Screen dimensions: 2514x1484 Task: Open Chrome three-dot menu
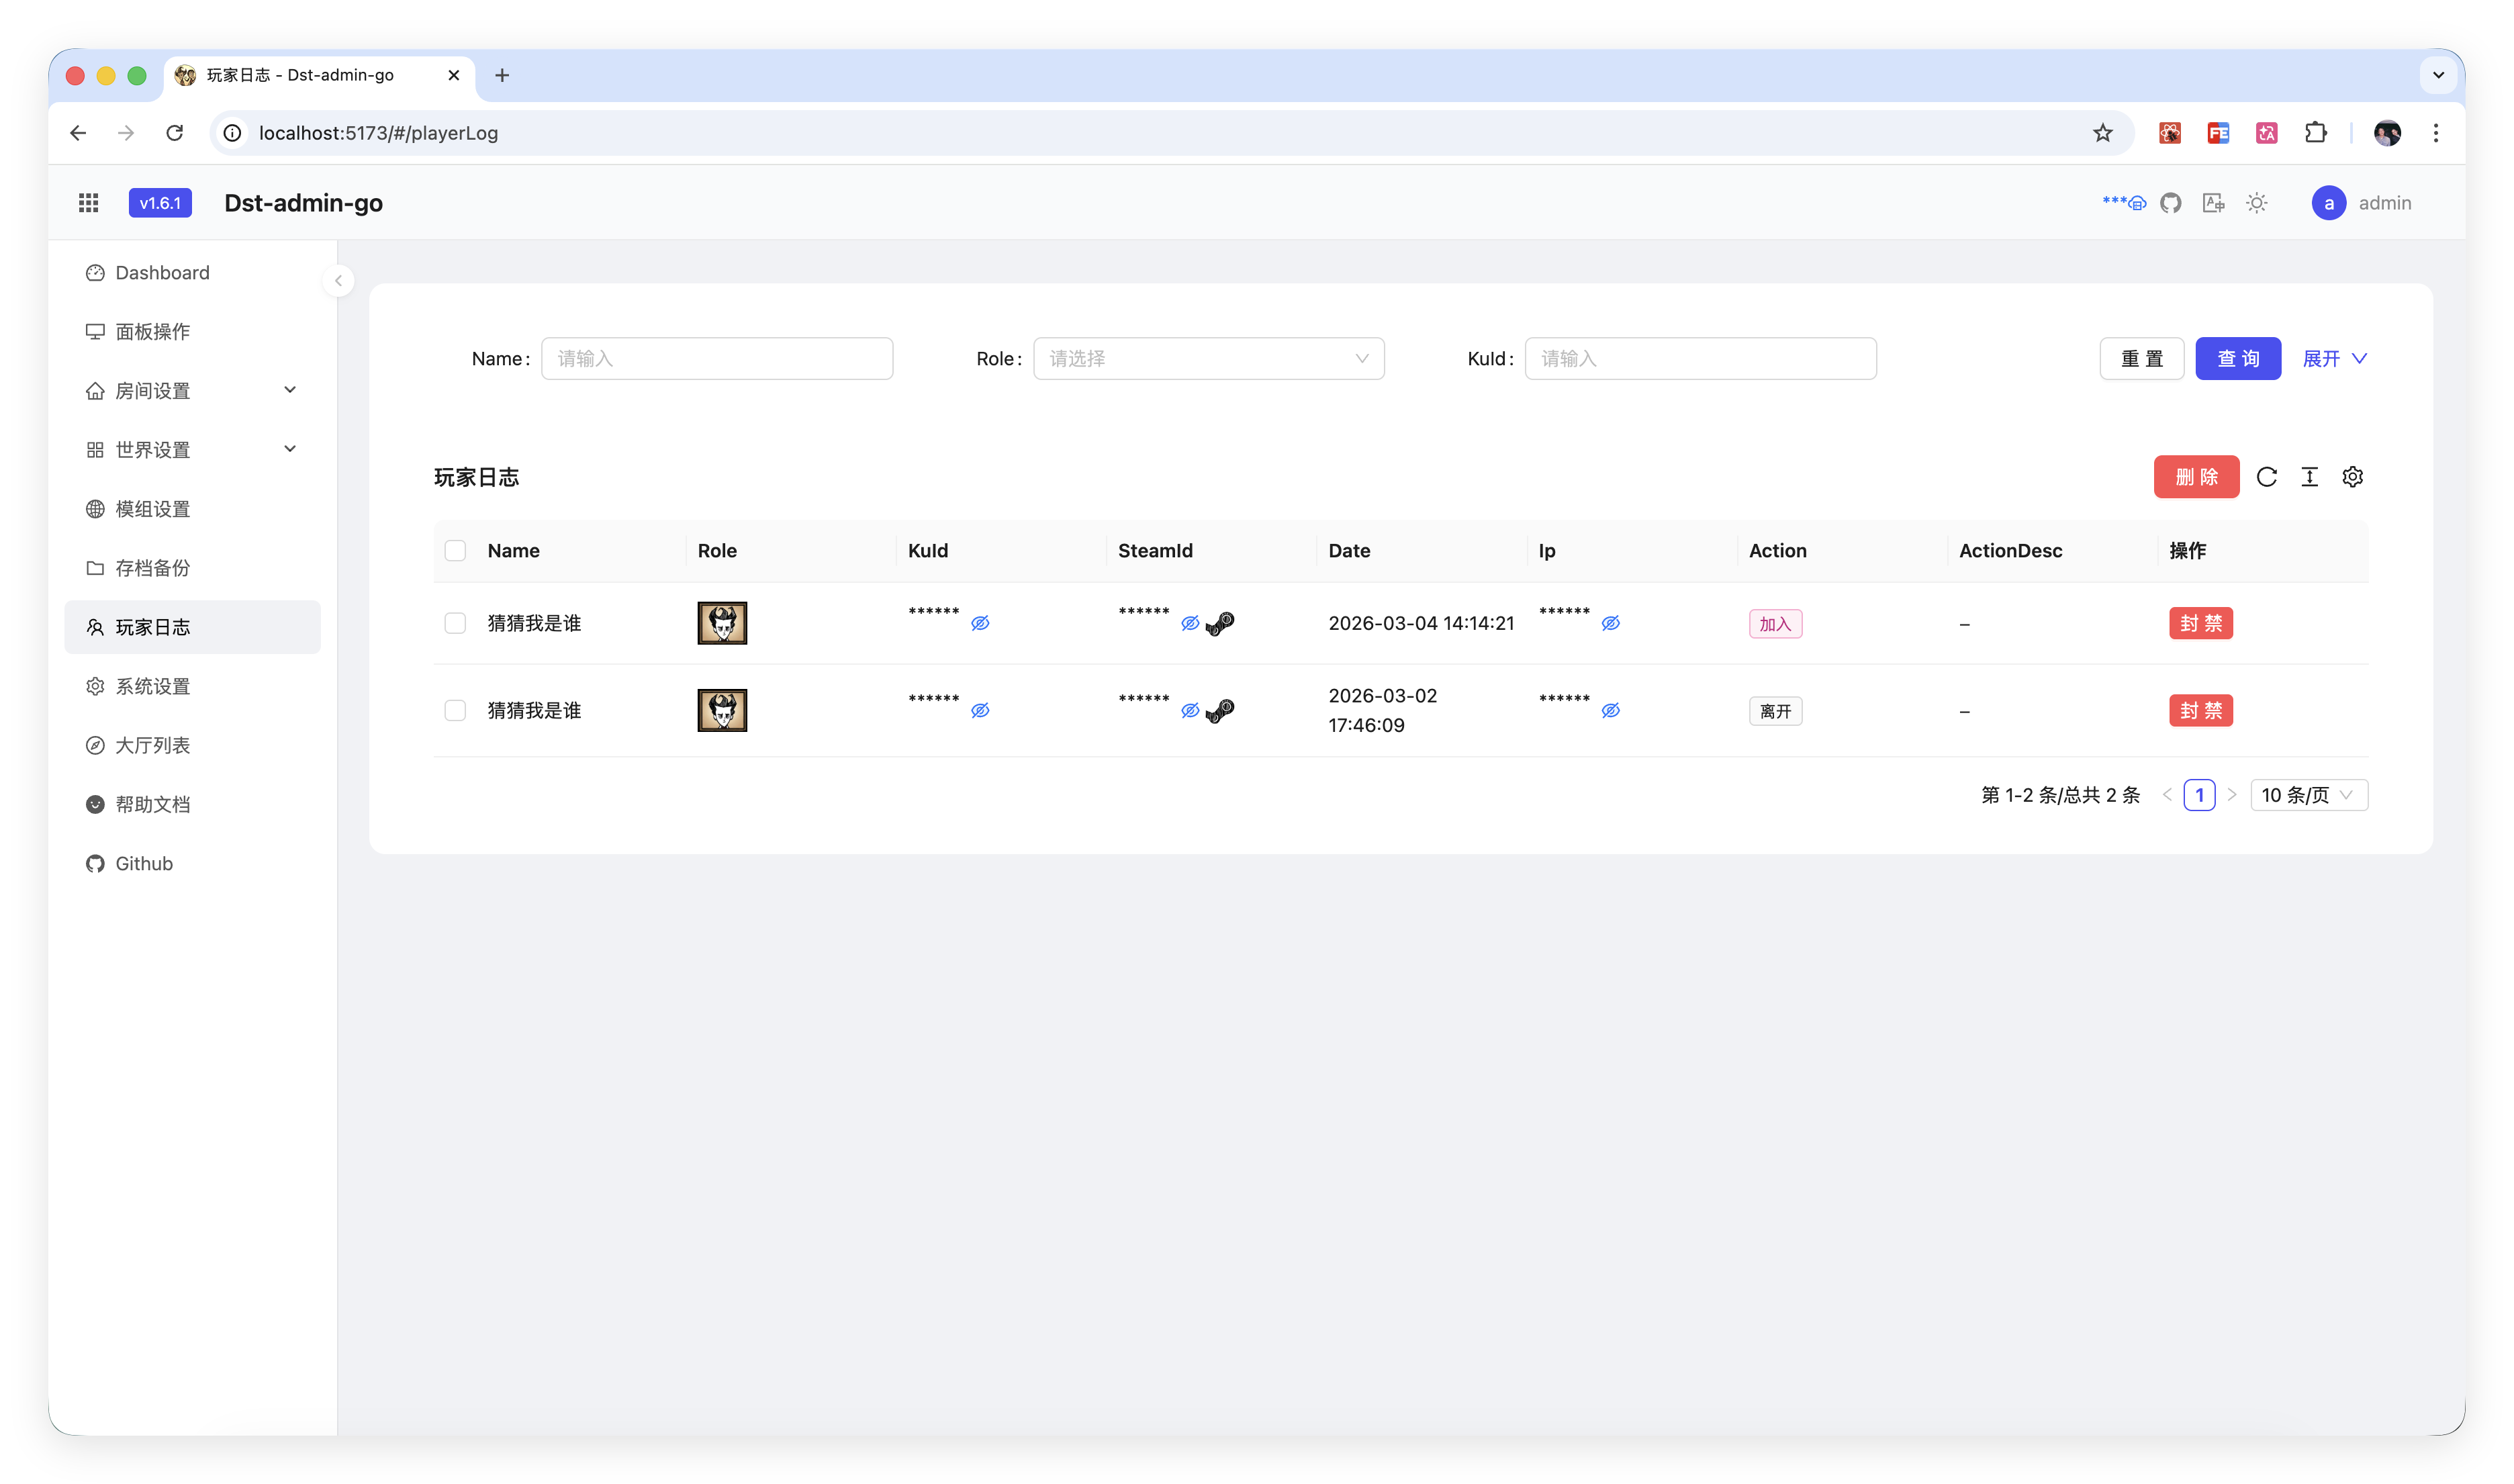point(2435,133)
